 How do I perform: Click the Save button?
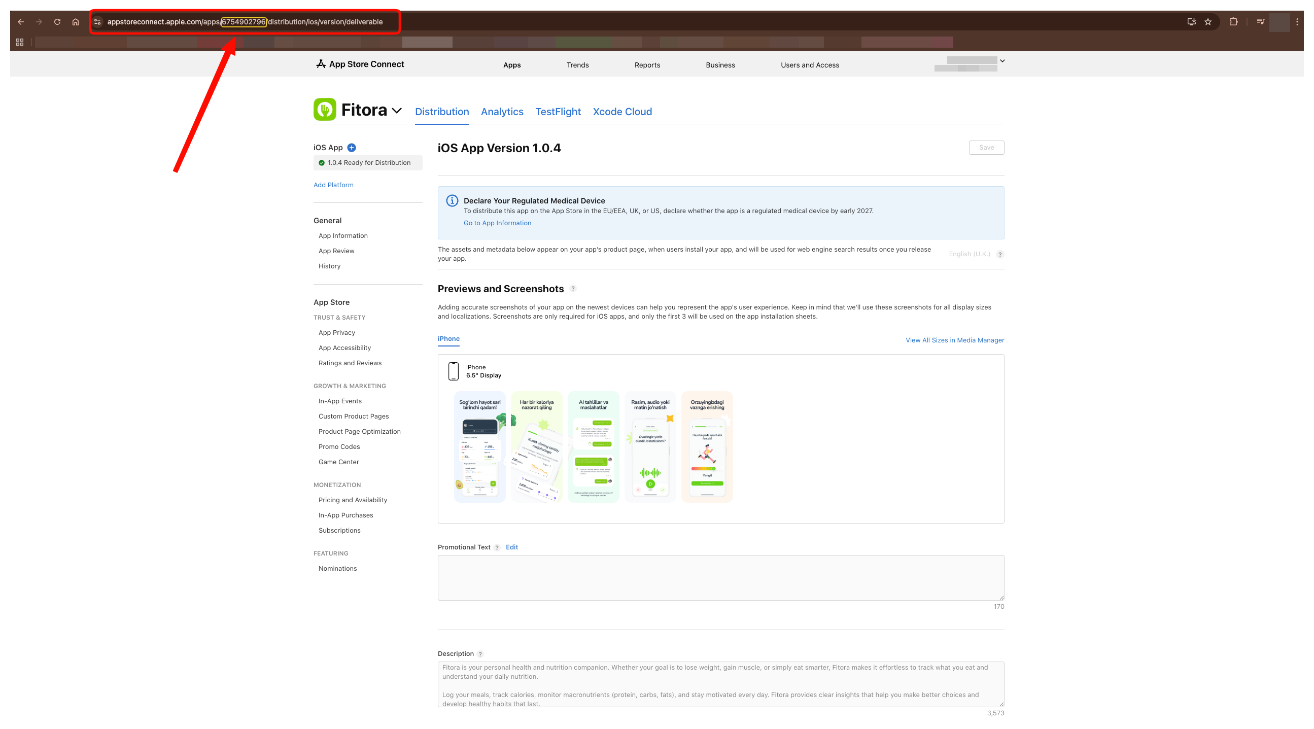(x=986, y=148)
